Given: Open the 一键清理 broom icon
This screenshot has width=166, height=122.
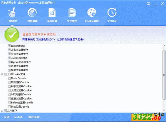Looking at the screenshot, I should pyautogui.click(x=12, y=12).
